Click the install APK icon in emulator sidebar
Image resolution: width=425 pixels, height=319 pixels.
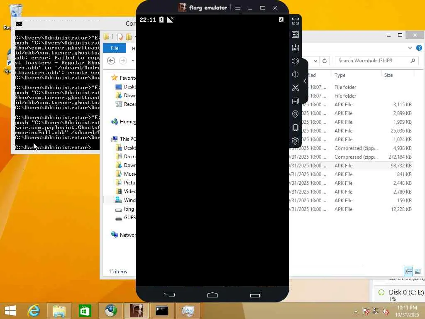pyautogui.click(x=295, y=48)
